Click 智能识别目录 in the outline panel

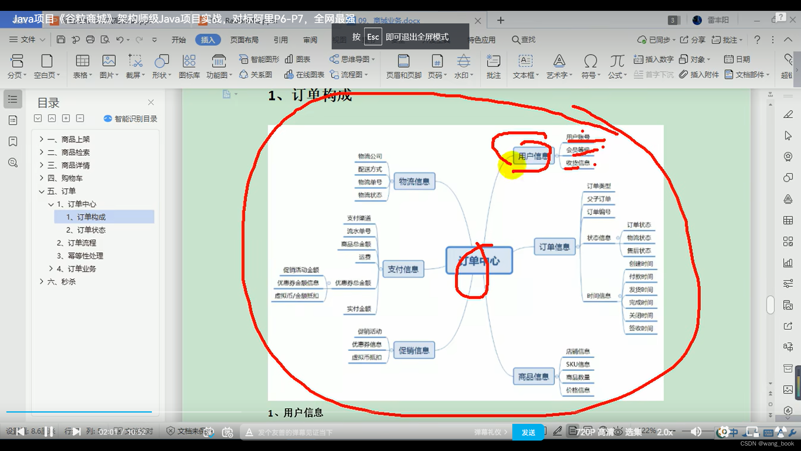(x=131, y=119)
